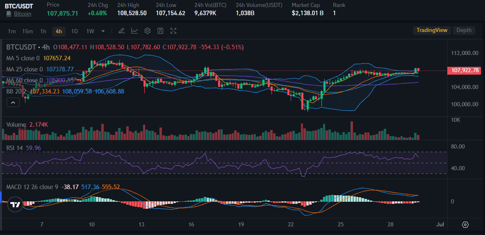Viewport: 485px width, 235px height.
Task: Select the 15m interval
Action: pyautogui.click(x=27, y=31)
